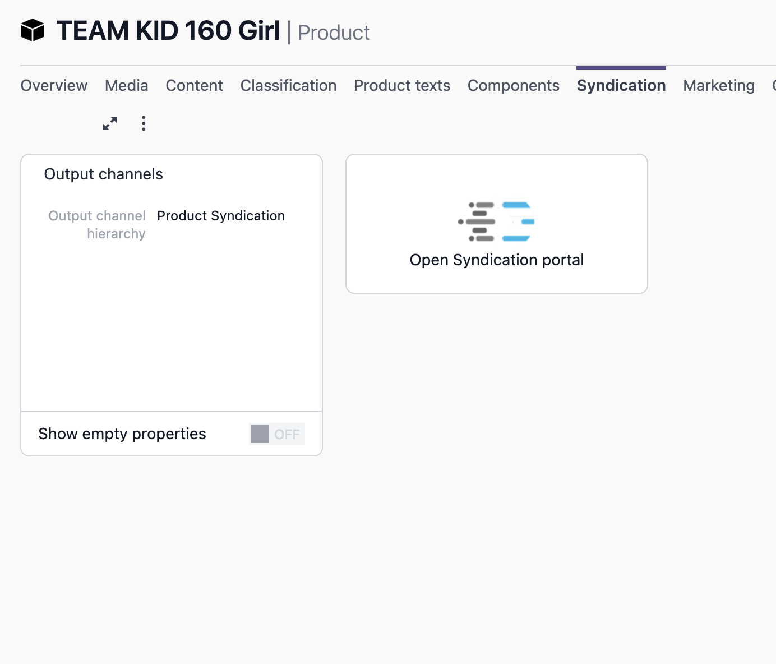Select the Product Syndication channel link
The image size is (776, 664).
click(x=220, y=216)
